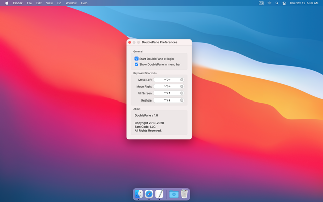Click the All Rights Reserved. text
Viewport: 323px width, 202px height.
[148, 131]
